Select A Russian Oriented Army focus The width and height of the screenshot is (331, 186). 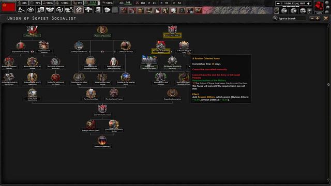coord(184,47)
